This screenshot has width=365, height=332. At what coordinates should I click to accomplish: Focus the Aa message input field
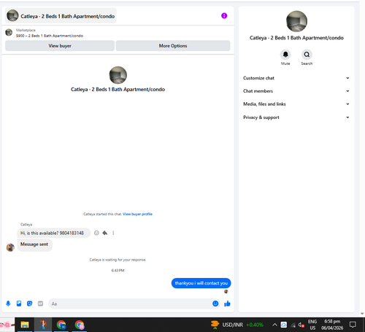pos(130,304)
